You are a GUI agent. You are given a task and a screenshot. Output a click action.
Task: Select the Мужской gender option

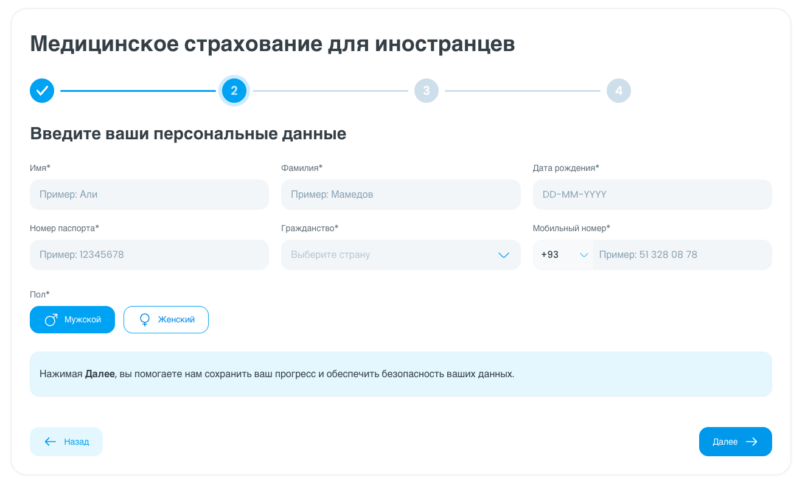[x=72, y=319]
